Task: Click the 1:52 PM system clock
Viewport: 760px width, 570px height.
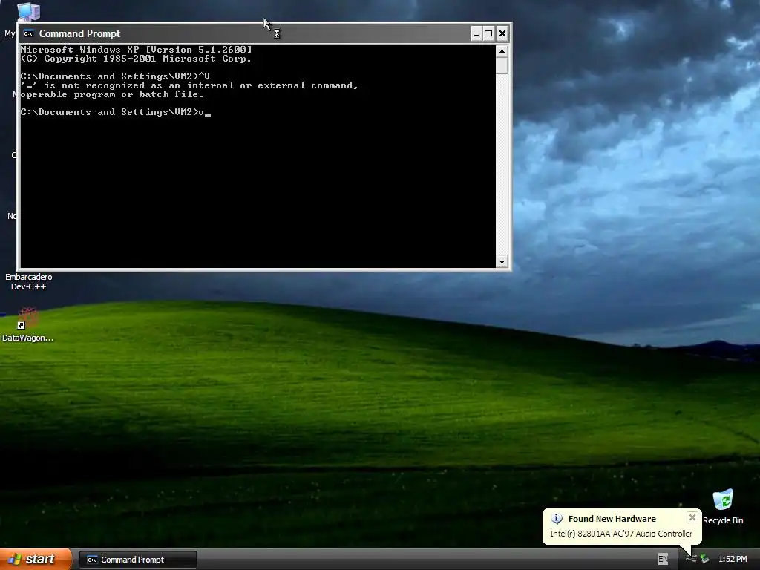Action: coord(733,560)
